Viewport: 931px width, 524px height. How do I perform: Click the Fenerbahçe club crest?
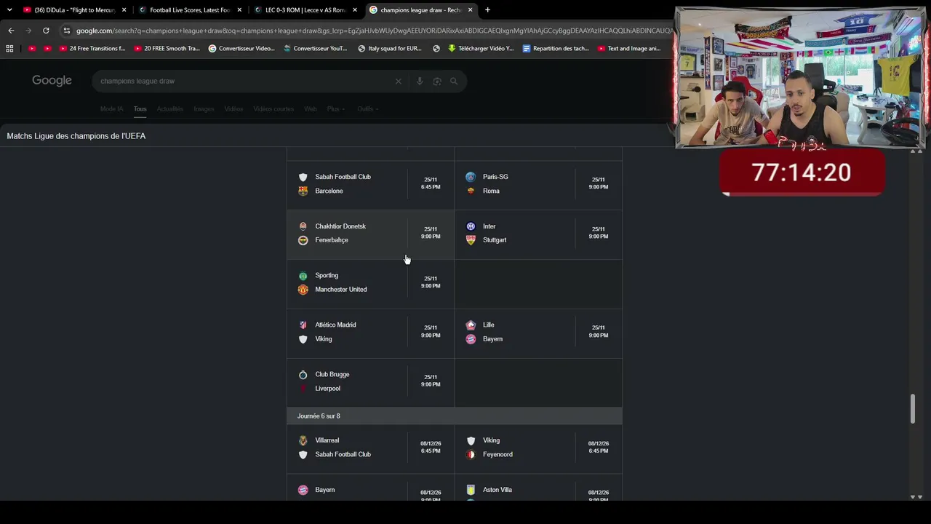pyautogui.click(x=303, y=240)
